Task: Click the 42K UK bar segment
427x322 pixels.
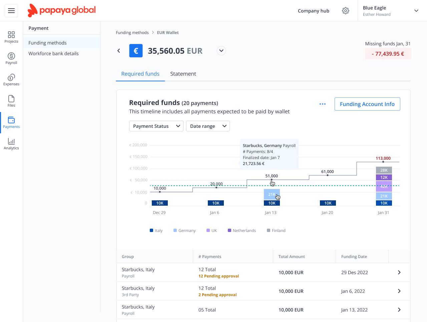Action: (x=384, y=187)
